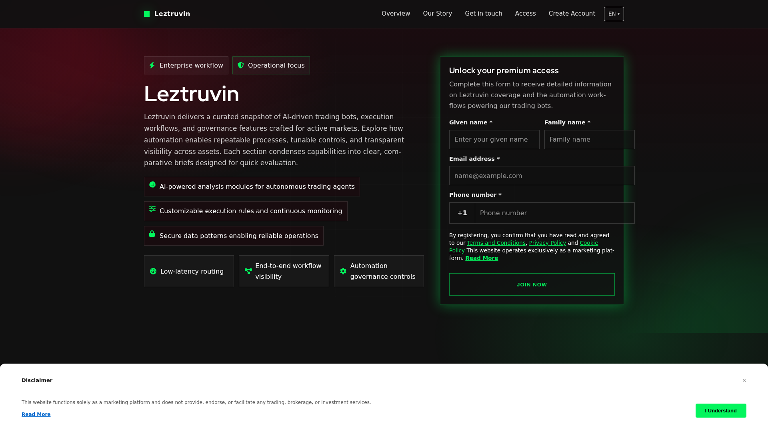Open the +1 country code selector

462,213
